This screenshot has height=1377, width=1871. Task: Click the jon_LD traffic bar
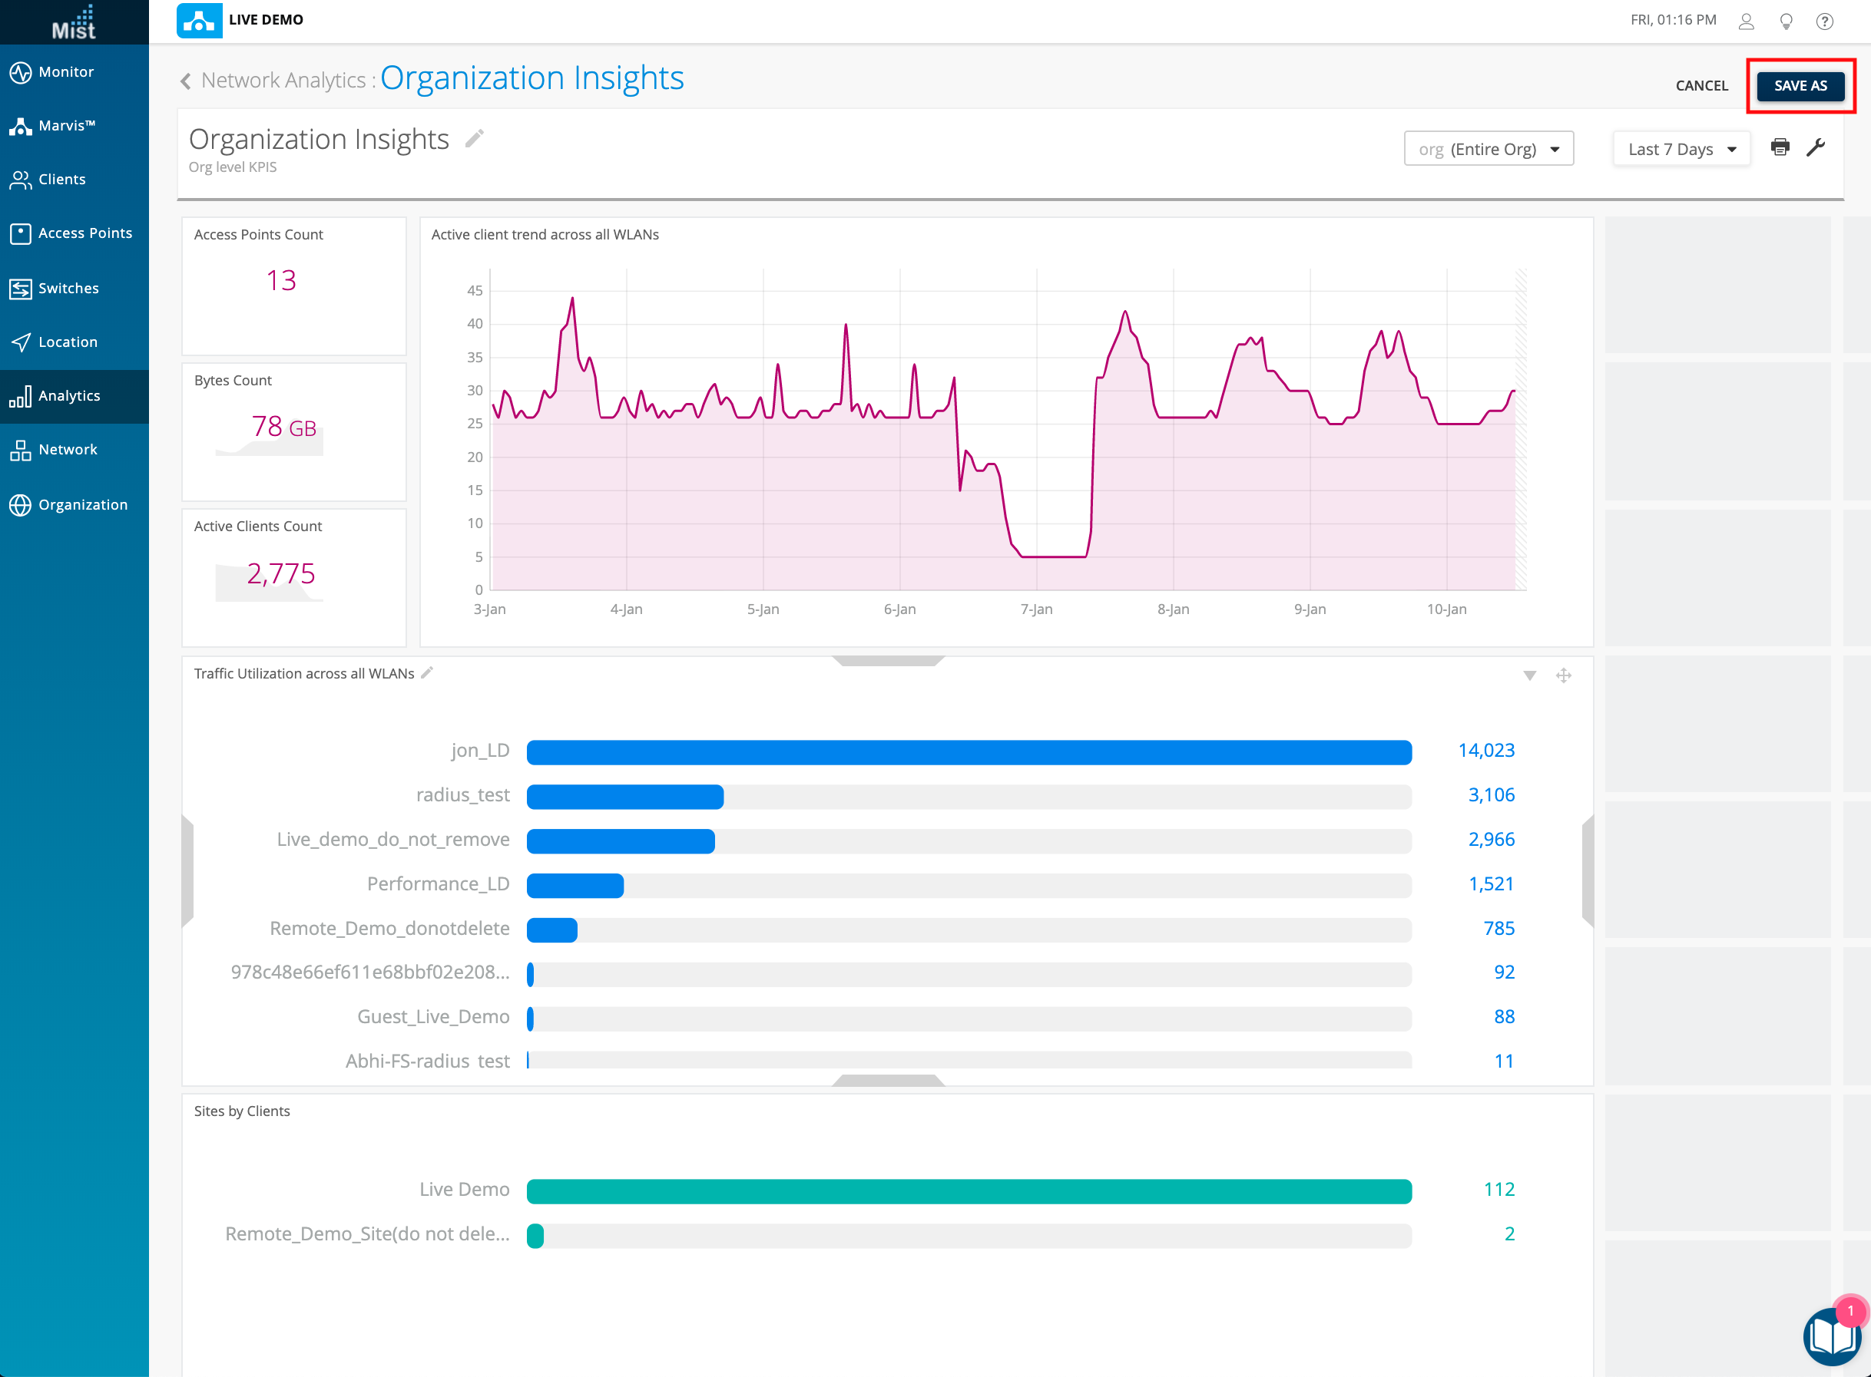tap(969, 752)
